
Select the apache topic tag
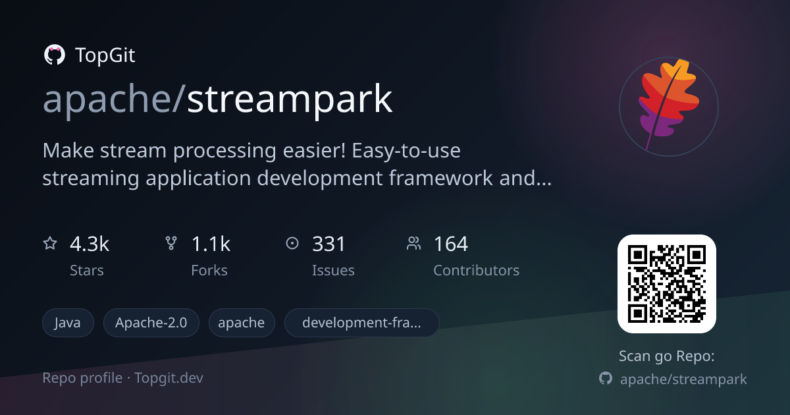click(x=242, y=323)
